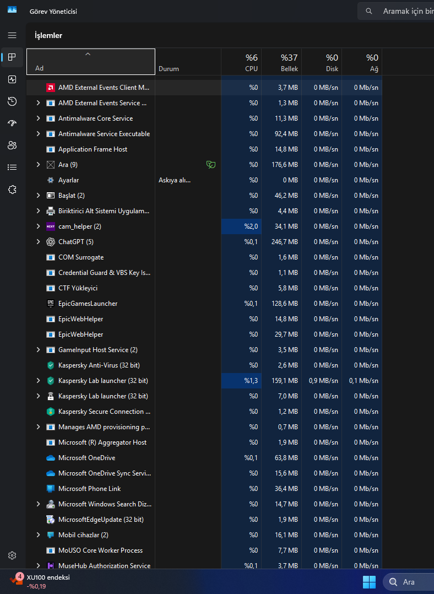
Task: Click the %2,0 CPU cell
Action: (241, 226)
